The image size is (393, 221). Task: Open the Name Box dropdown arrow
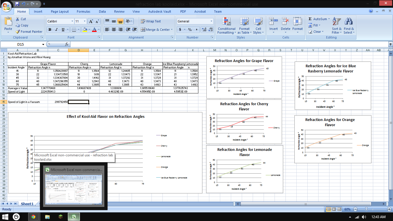[x=43, y=44]
